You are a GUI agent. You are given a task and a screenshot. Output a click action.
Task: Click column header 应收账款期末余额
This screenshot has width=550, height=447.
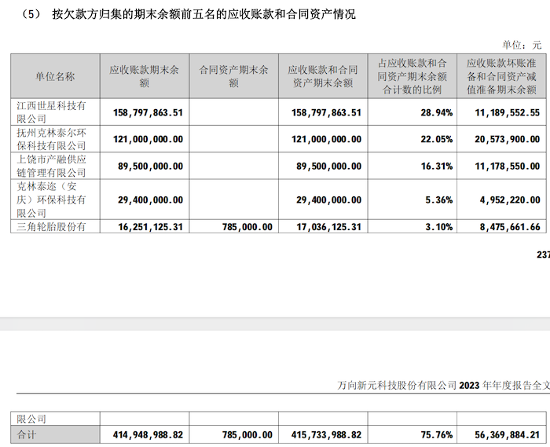[144, 76]
